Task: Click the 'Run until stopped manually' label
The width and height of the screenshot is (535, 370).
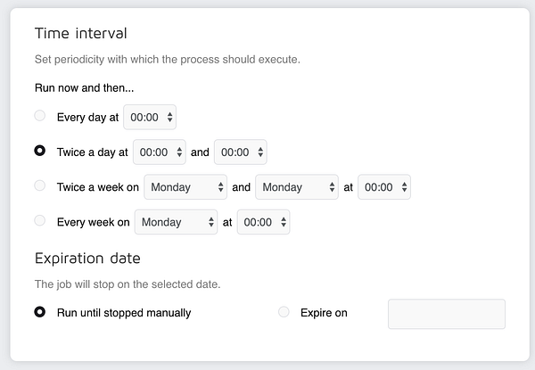Action: pyautogui.click(x=123, y=313)
